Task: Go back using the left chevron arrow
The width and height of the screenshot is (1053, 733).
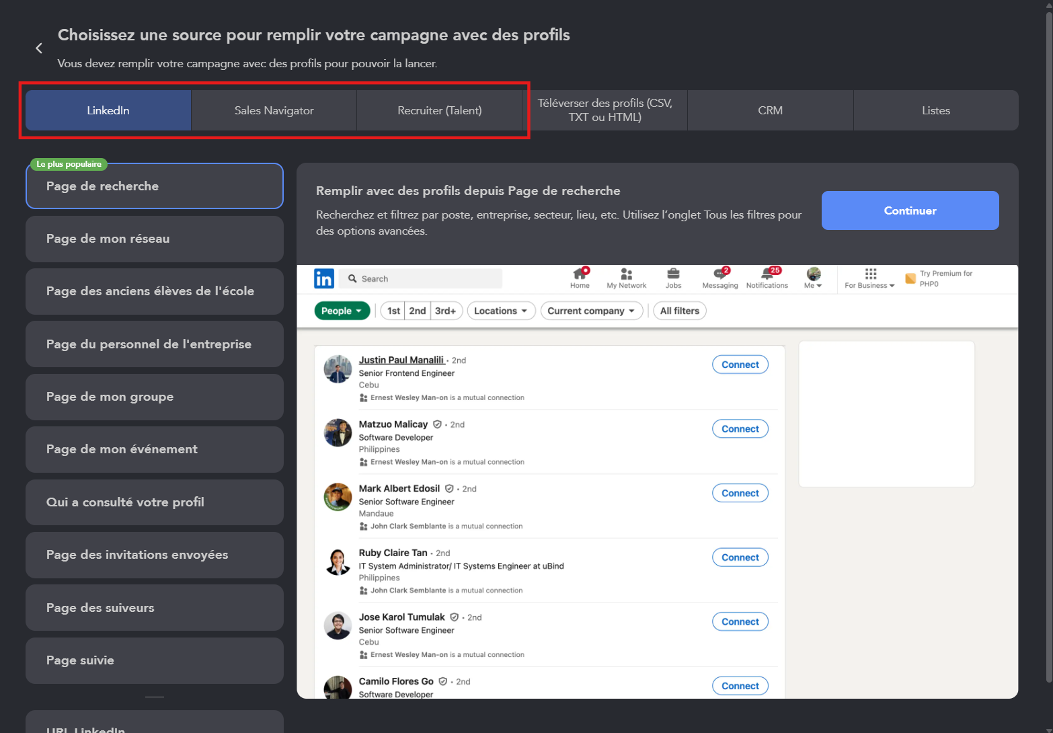Action: tap(39, 48)
